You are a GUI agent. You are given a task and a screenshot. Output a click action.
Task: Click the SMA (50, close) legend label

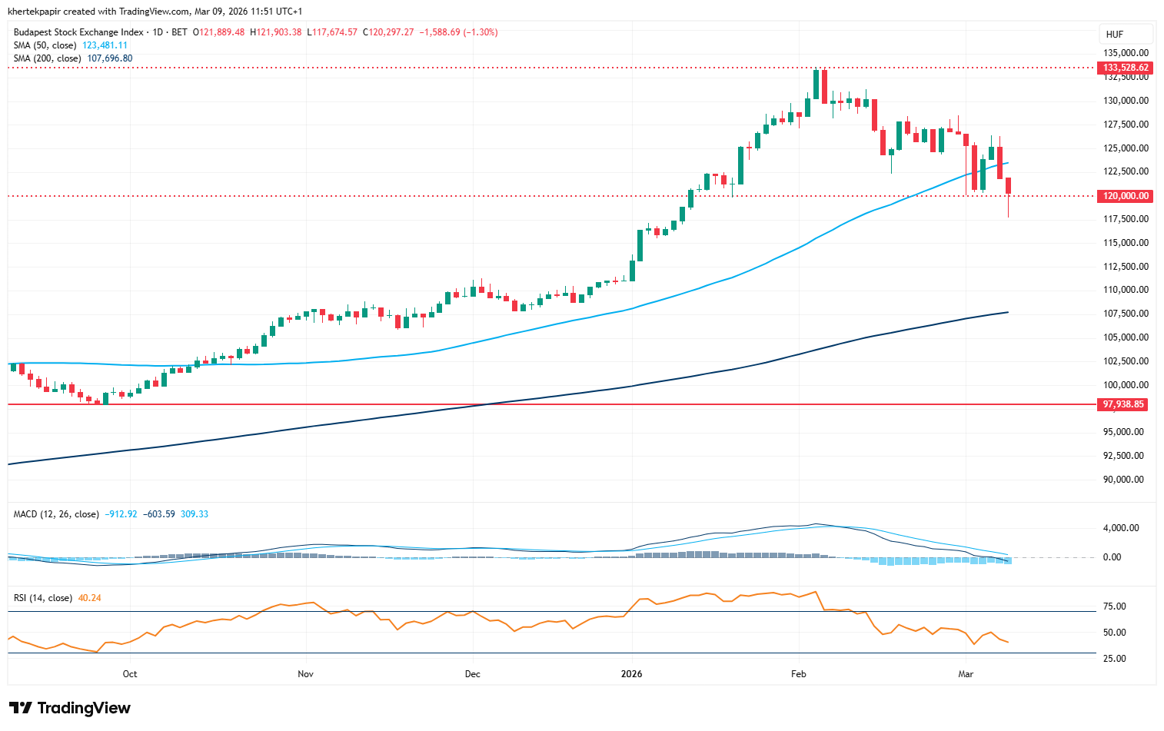click(x=46, y=45)
